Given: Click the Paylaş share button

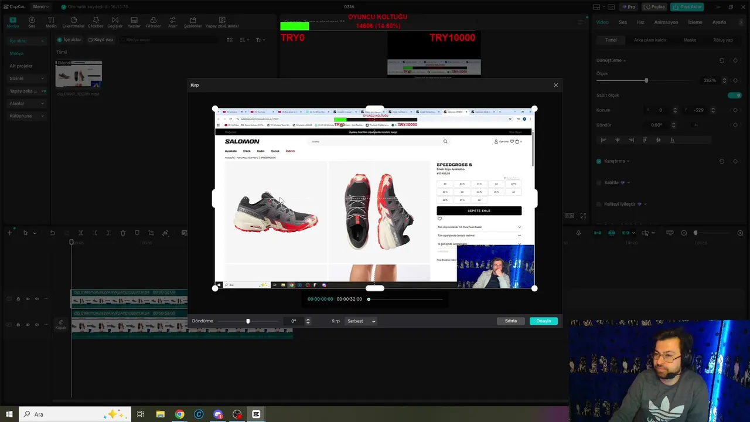Looking at the screenshot, I should [654, 7].
